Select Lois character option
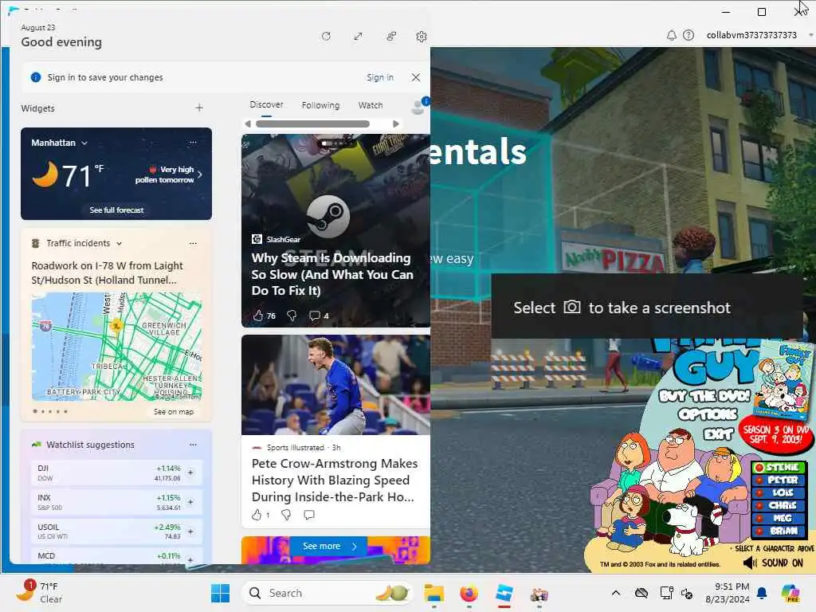The width and height of the screenshot is (816, 612). pyautogui.click(x=779, y=492)
